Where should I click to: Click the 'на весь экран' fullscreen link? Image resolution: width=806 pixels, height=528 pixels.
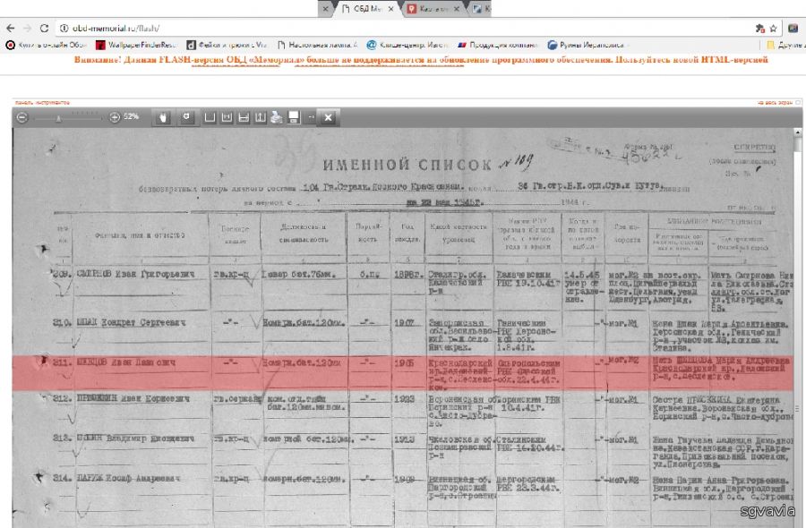(x=774, y=103)
